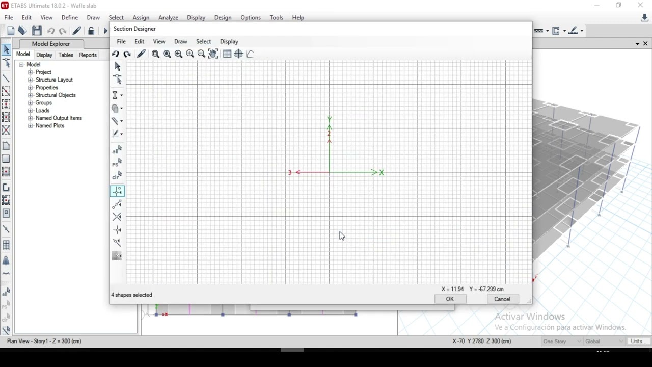Screen dimensions: 652x367
Task: Click Restore Full View zoom icon
Action: point(167,54)
